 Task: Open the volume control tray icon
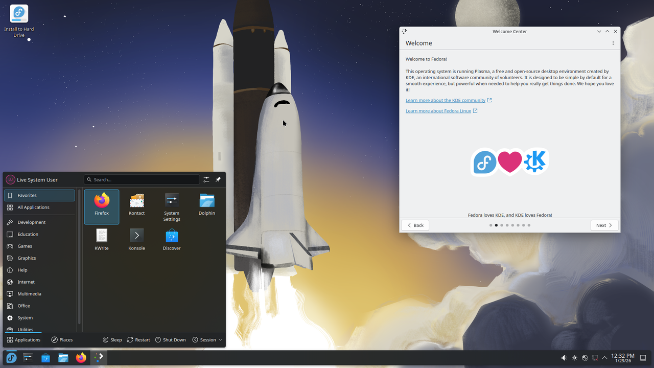(564, 358)
